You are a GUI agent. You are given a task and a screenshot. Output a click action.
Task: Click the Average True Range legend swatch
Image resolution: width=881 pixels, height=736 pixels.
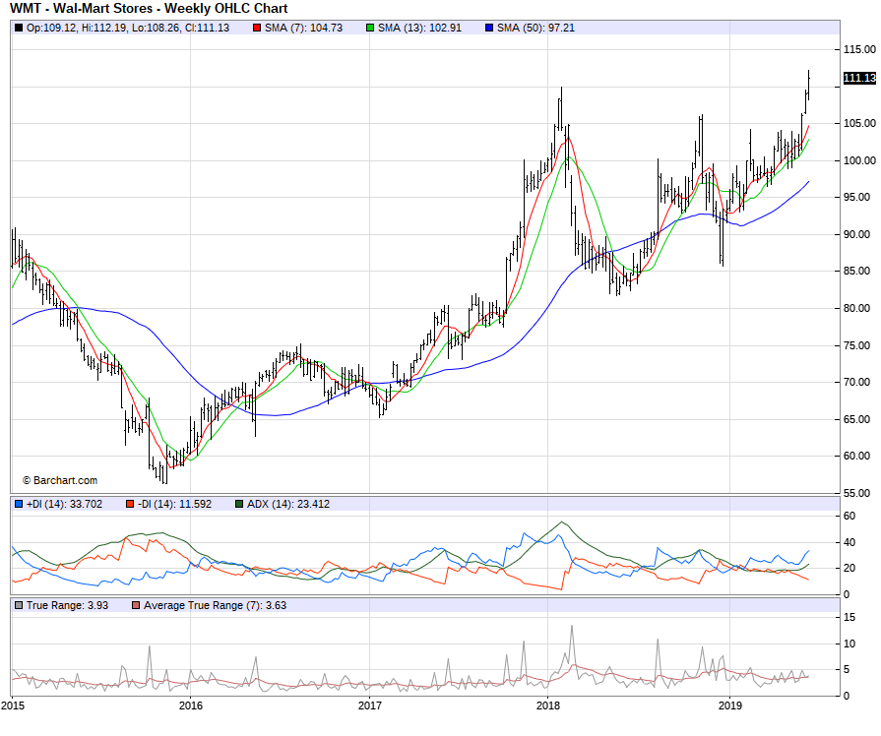tap(136, 605)
